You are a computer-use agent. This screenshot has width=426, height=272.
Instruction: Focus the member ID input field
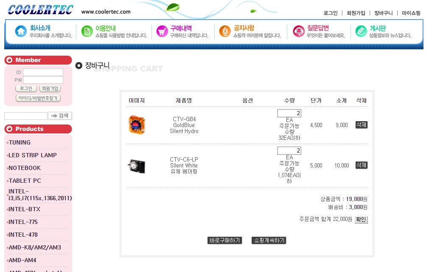coord(43,72)
